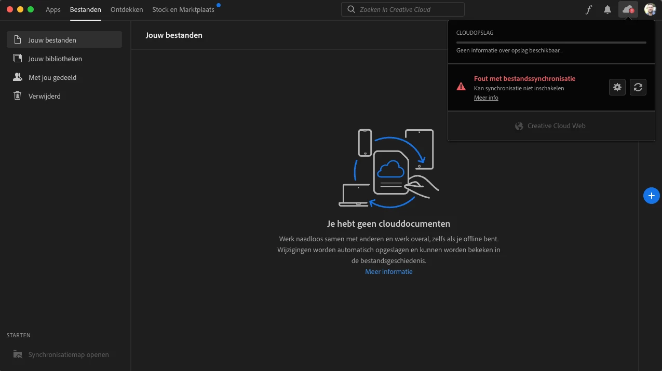Click the cloud sync status icon

click(x=628, y=9)
